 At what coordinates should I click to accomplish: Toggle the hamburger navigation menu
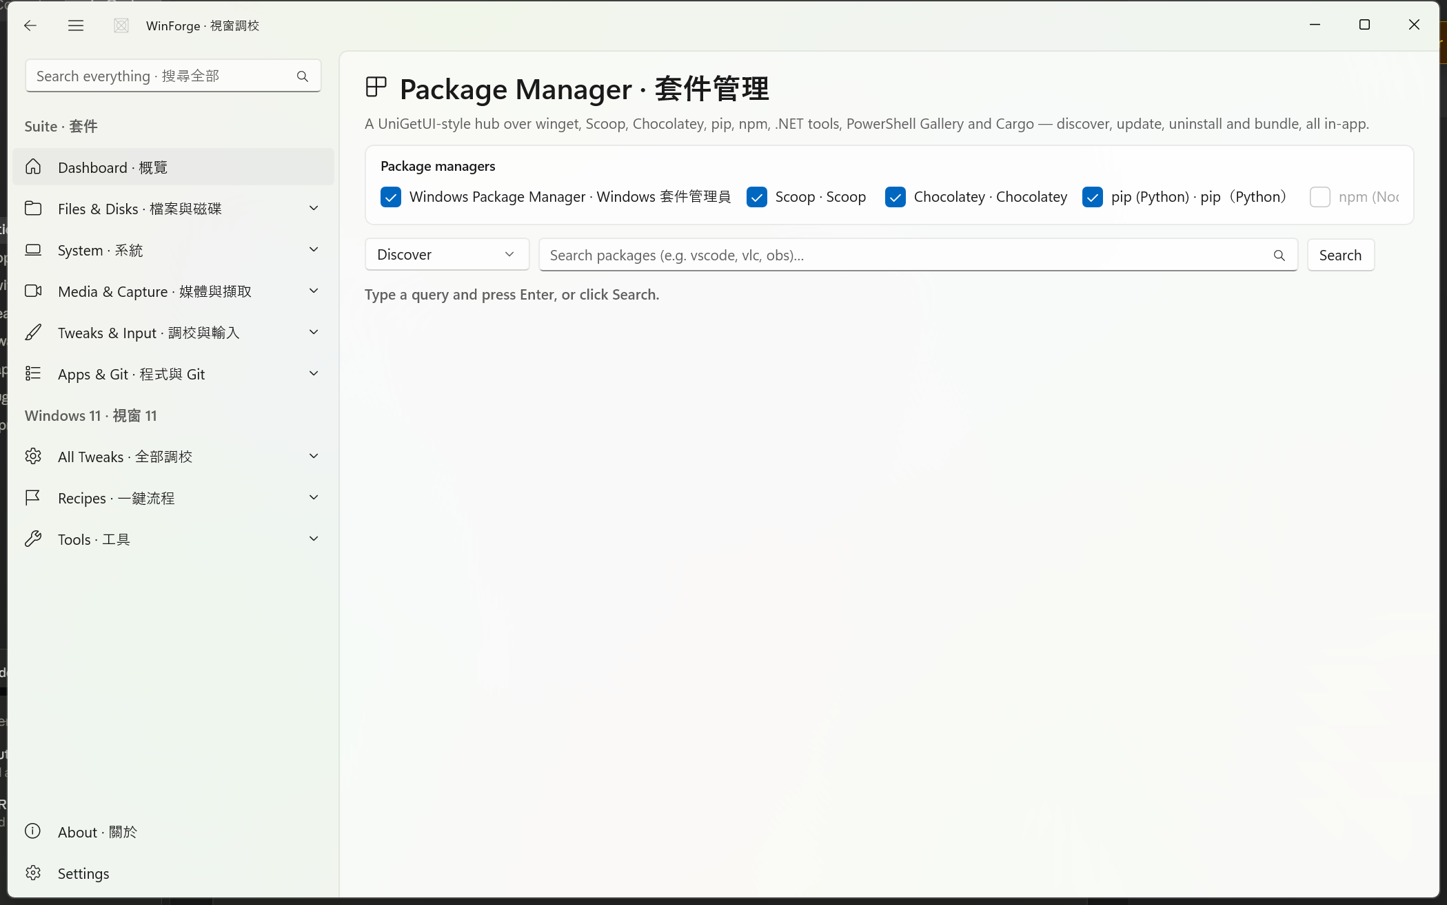pos(76,25)
